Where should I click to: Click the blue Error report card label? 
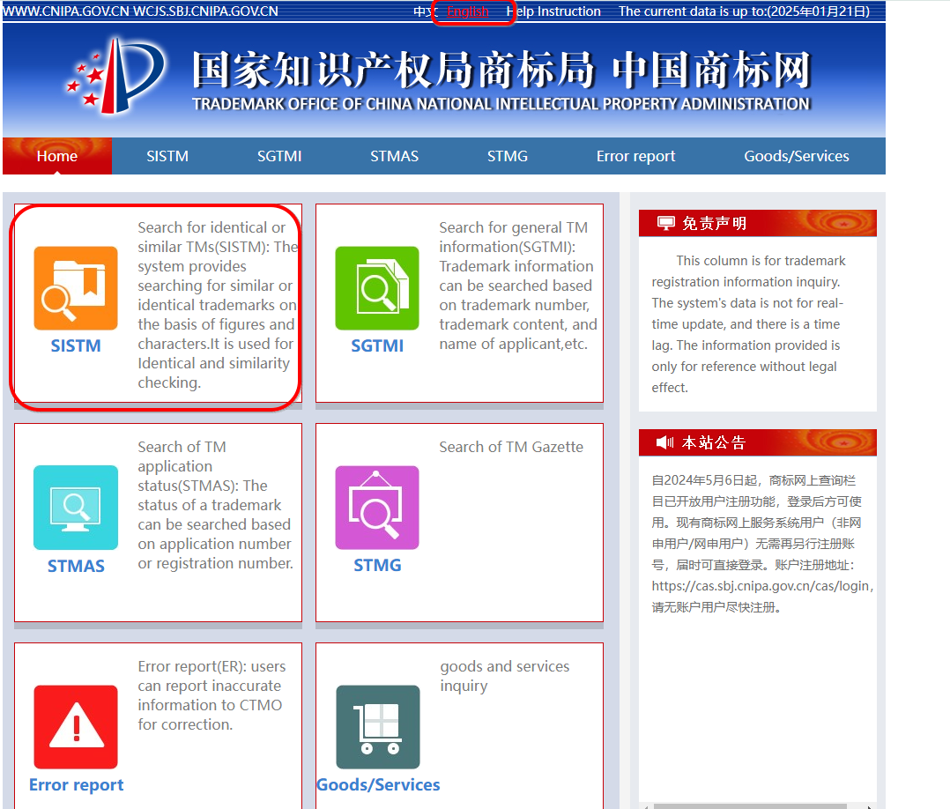tap(76, 784)
